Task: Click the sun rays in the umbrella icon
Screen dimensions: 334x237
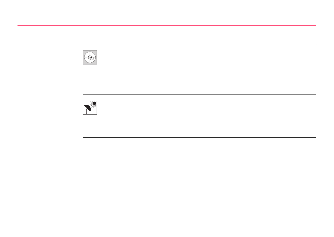Action: coord(93,105)
